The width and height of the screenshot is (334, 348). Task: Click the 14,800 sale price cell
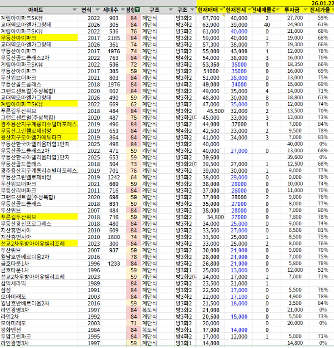point(211,343)
